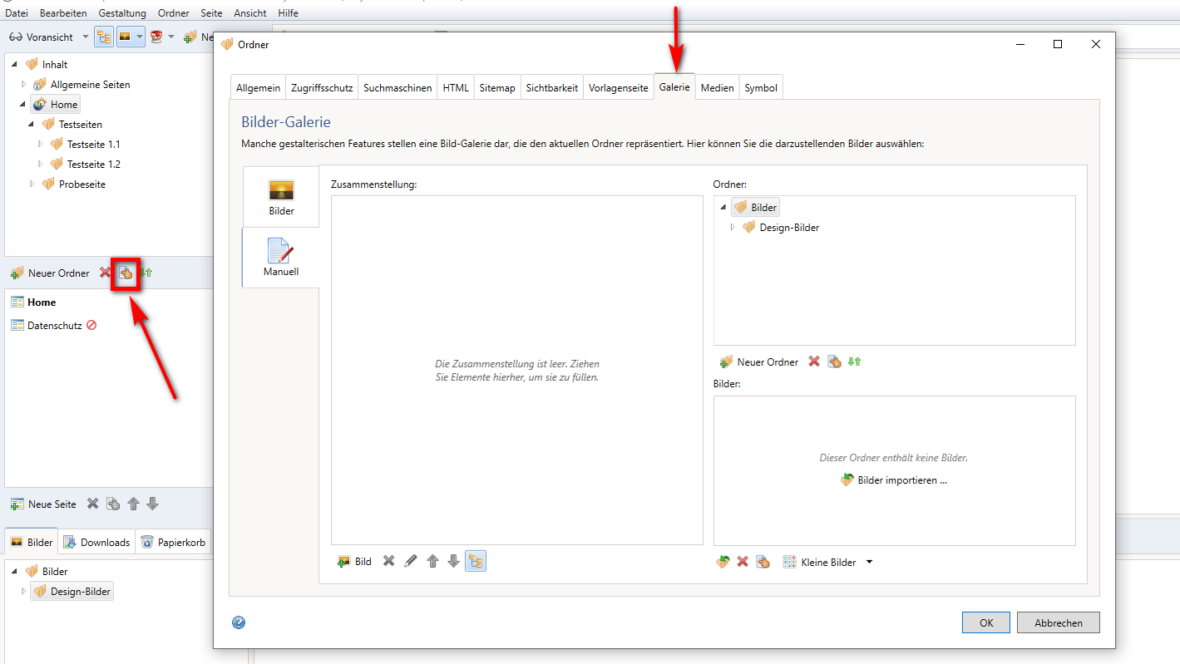Click green sort arrows beside dialog's Neuer Ordner

point(854,362)
